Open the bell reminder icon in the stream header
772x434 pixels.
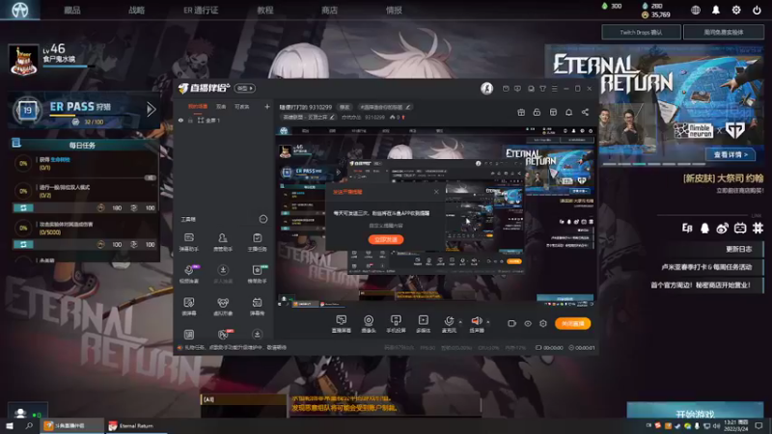[x=568, y=112]
